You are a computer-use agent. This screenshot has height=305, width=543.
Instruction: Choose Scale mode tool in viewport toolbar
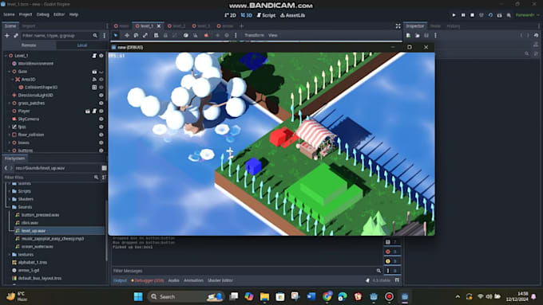coord(145,35)
